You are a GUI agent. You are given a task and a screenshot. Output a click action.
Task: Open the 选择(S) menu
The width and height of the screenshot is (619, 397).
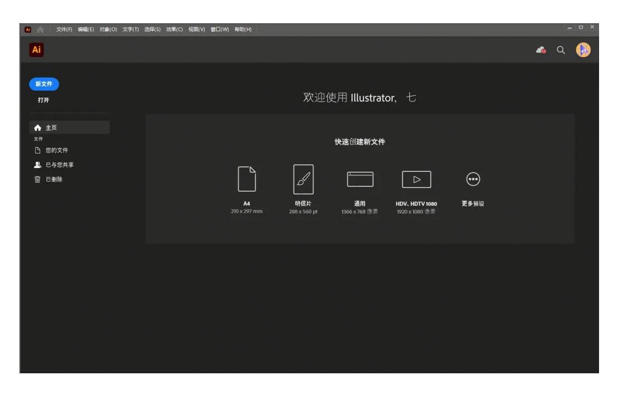pyautogui.click(x=152, y=30)
